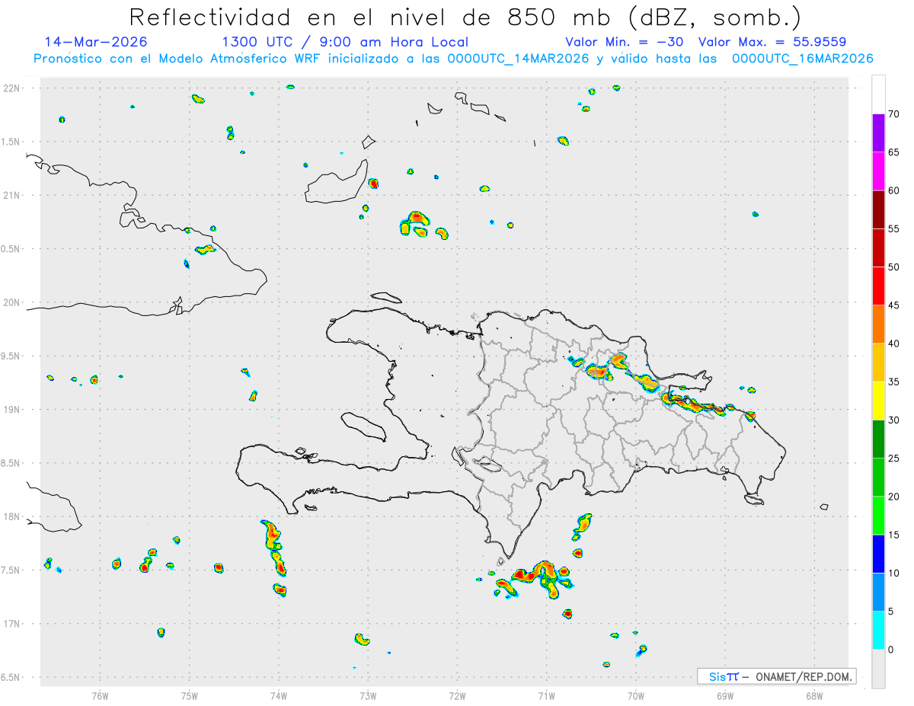The image size is (914, 706).
Task: Click the colorbar scale value '55'
Action: pos(894,229)
